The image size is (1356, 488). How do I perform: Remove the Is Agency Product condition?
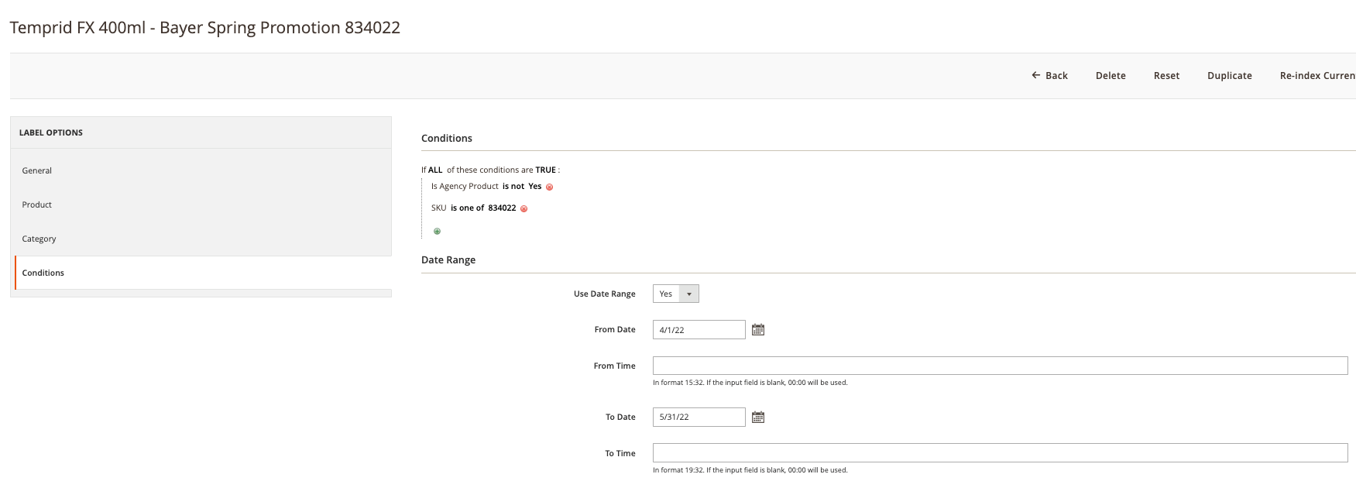click(x=550, y=187)
